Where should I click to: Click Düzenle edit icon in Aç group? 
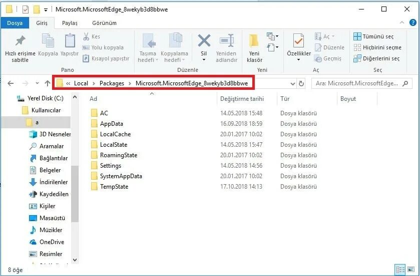pos(318,47)
